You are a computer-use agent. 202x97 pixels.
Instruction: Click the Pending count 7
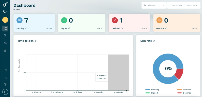pyautogui.click(x=26, y=20)
